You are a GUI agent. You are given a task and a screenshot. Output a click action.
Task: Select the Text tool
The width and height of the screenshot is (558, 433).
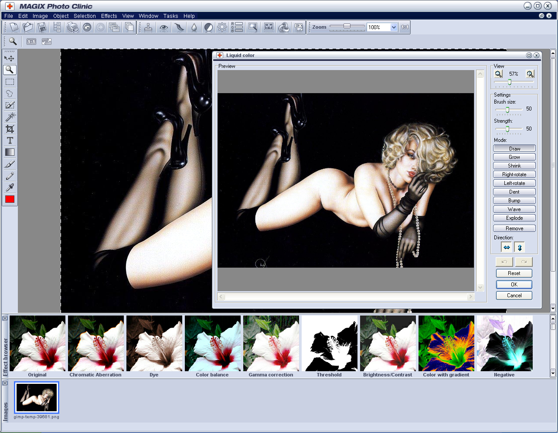point(10,141)
